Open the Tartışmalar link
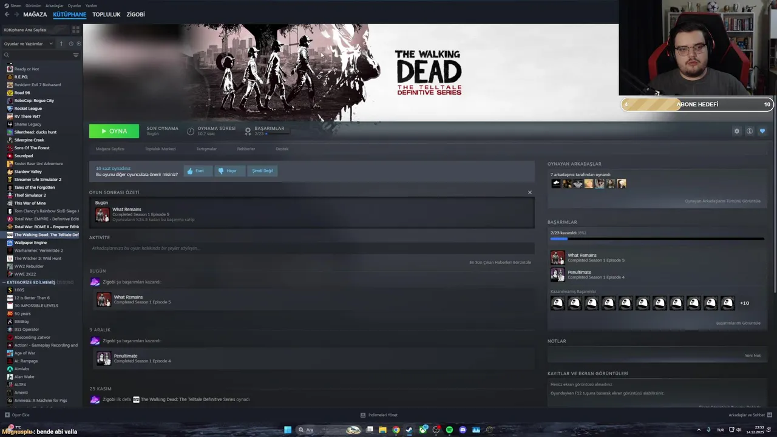Screen dimensions: 777x437 tap(206, 149)
